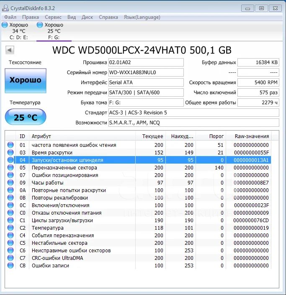Click status orb for Повторные попытки раскрутки row
This screenshot has width=286, height=295.
click(x=10, y=190)
